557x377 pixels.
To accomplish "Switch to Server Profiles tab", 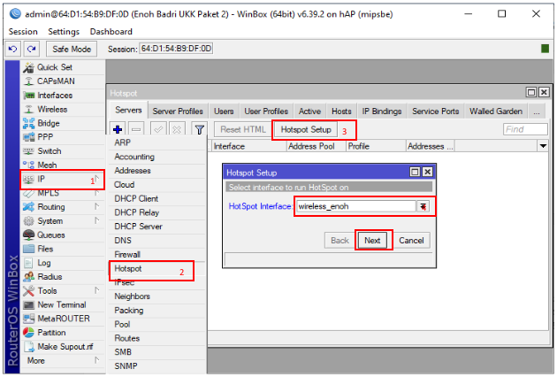I will pyautogui.click(x=178, y=112).
